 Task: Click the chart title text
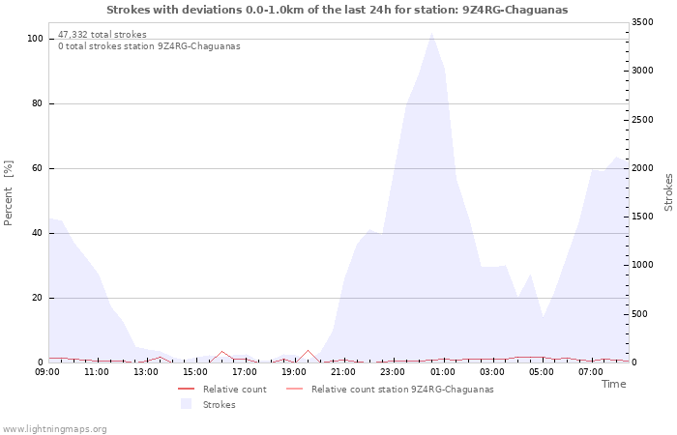click(338, 10)
